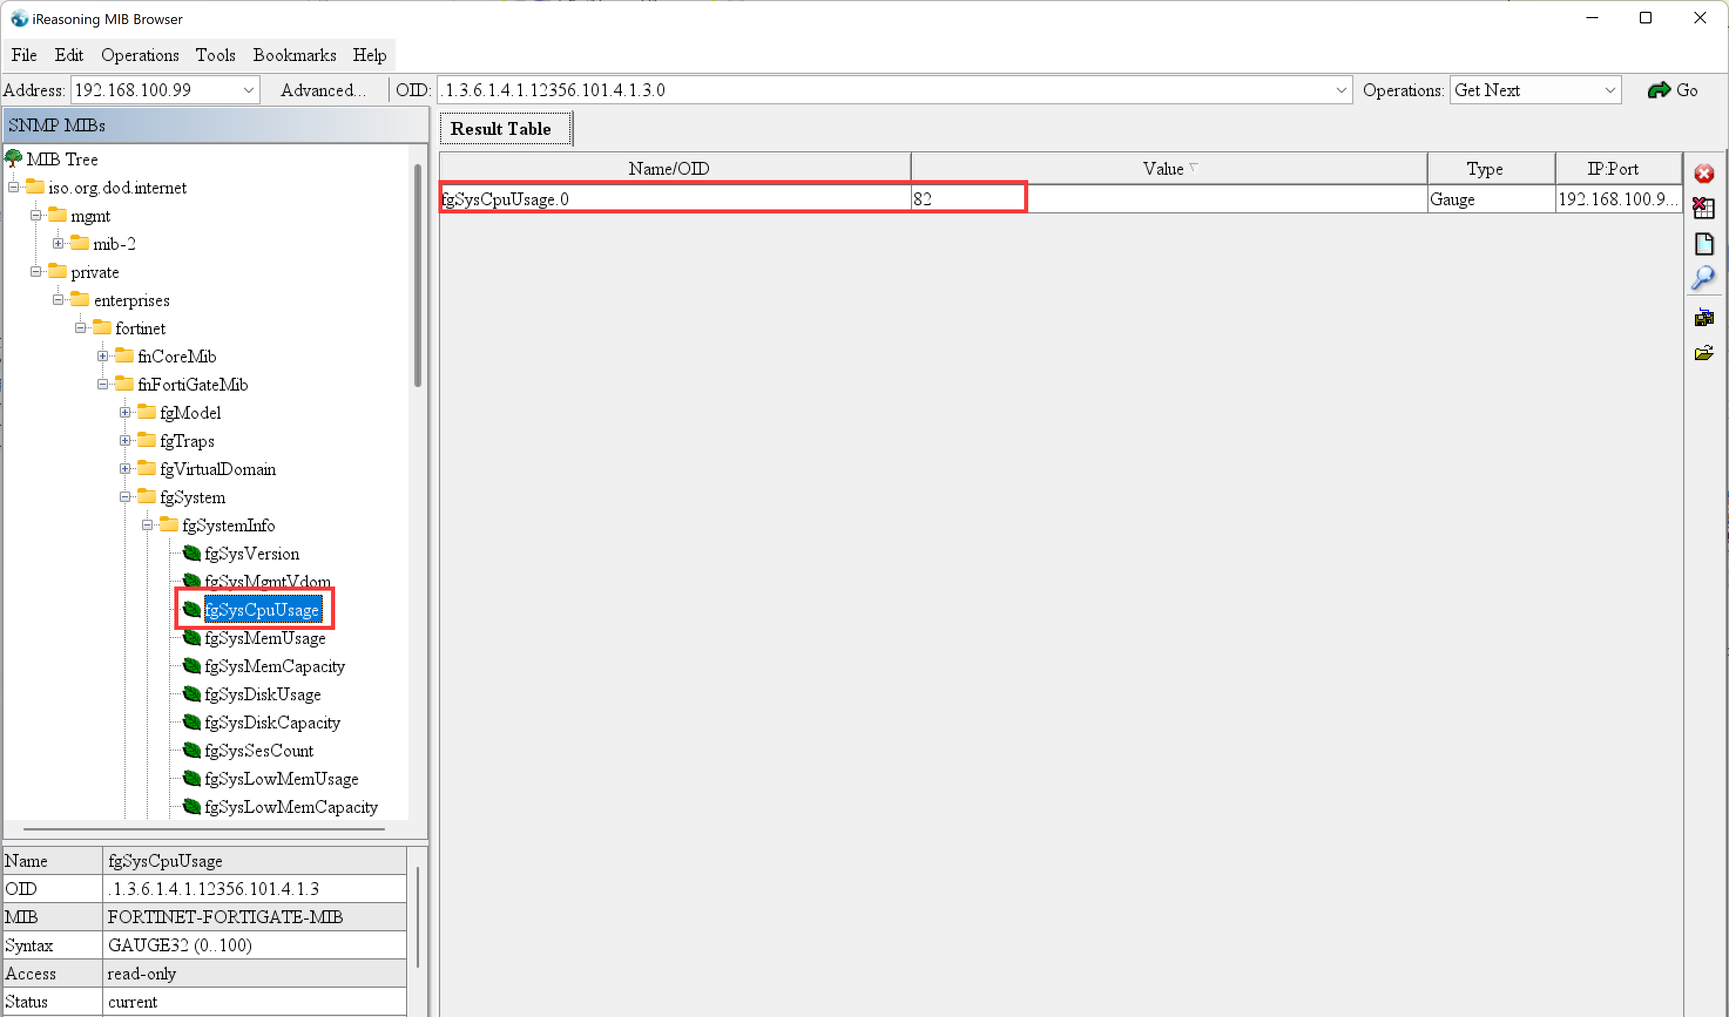Expand the OID history dropdown
The width and height of the screenshot is (1729, 1017).
tap(1340, 90)
